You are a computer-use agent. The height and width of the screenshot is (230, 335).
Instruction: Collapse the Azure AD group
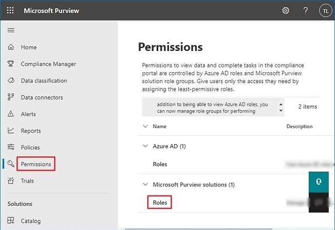click(x=145, y=146)
